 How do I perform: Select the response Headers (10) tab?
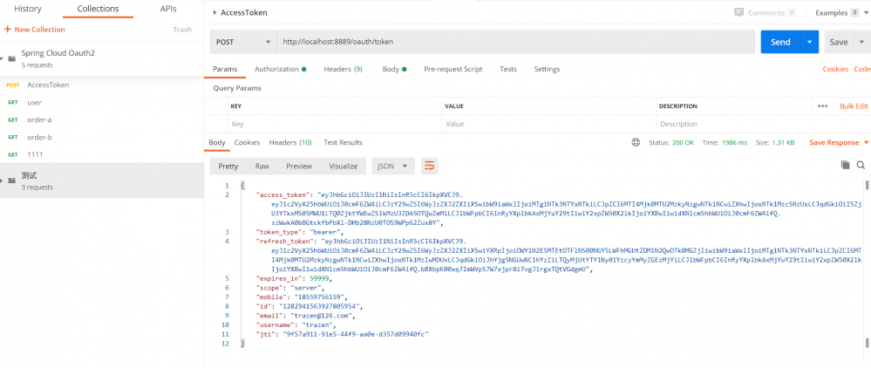tap(290, 143)
